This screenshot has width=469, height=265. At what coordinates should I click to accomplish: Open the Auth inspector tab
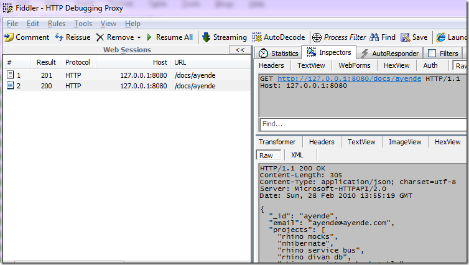430,65
